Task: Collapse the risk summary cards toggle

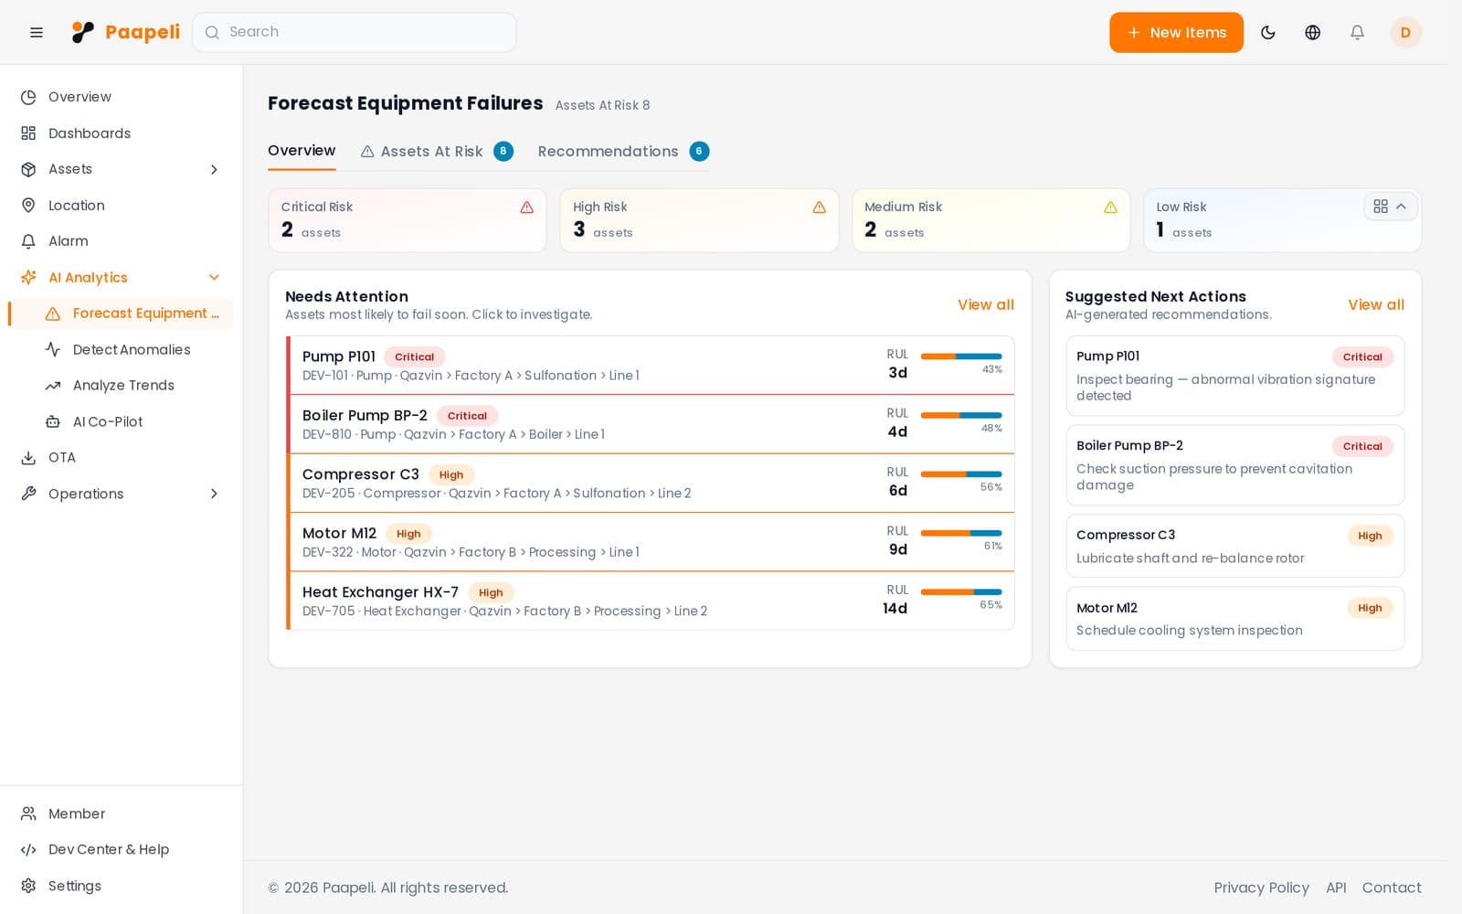Action: point(1391,207)
